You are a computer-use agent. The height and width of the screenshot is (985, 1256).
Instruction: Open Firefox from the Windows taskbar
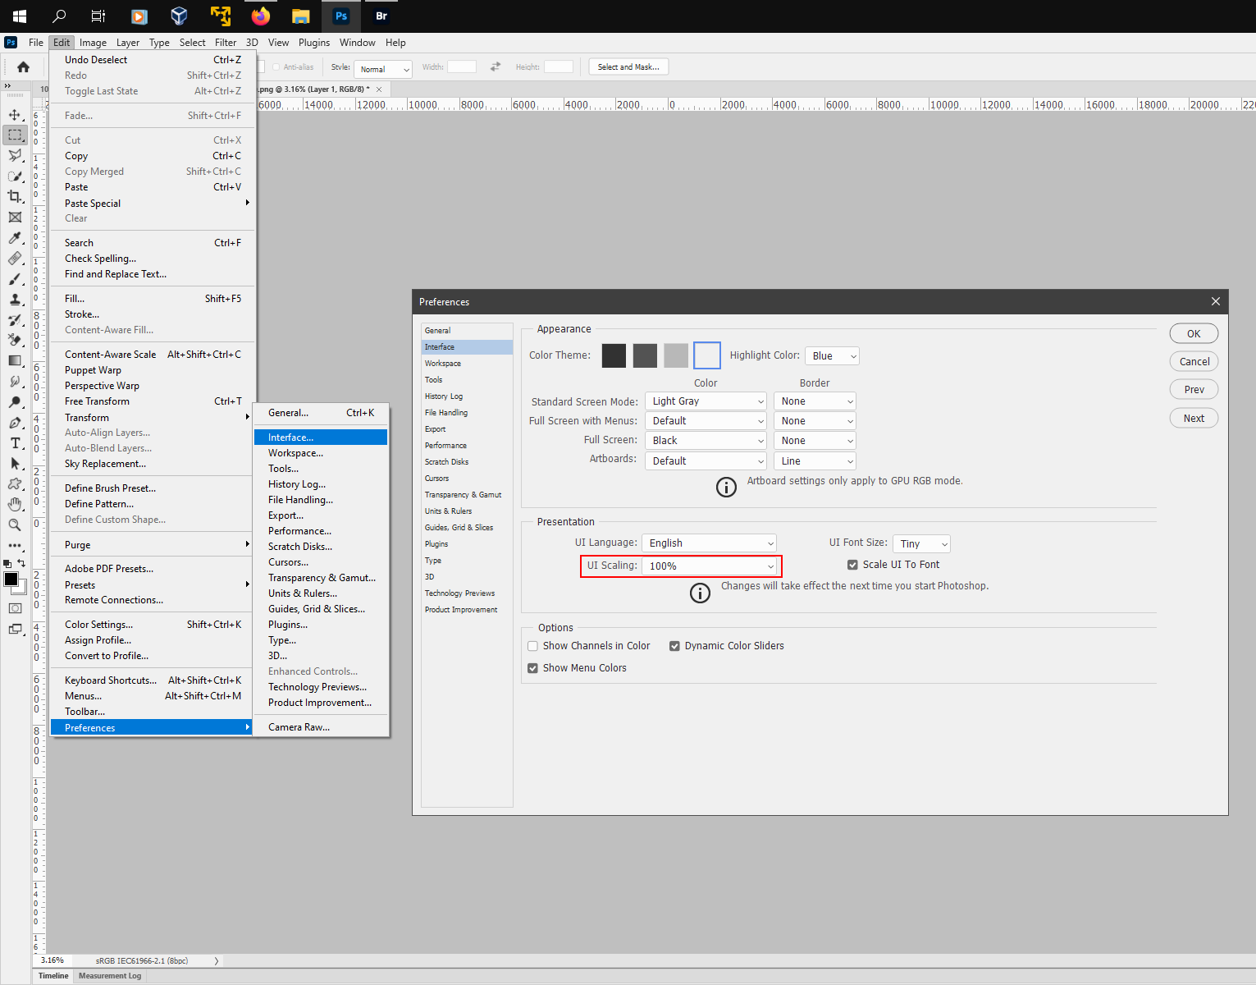261,16
